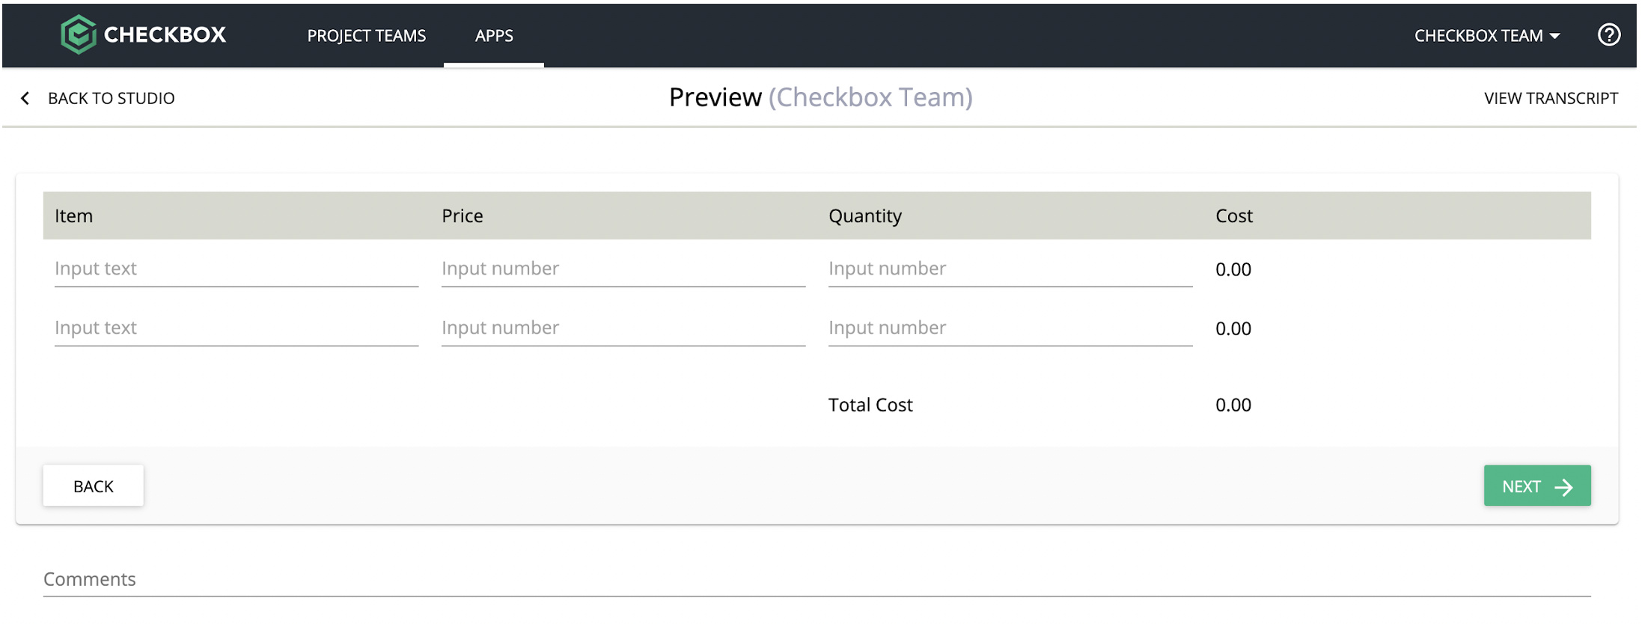
Task: Focus the second row Quantity number field
Action: pos(1010,328)
